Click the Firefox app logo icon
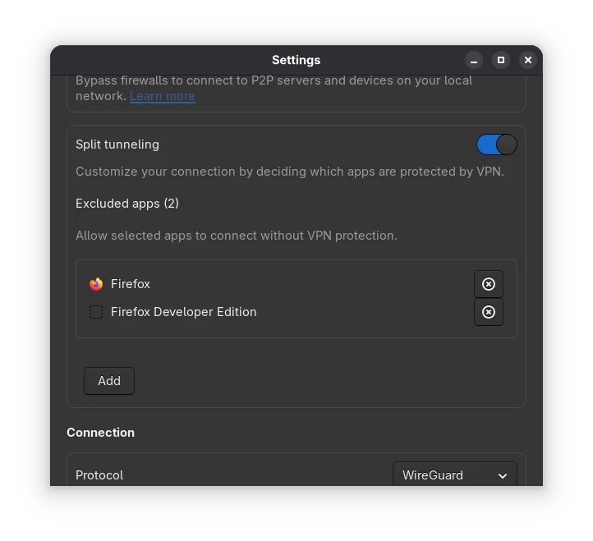593x541 pixels. (96, 284)
